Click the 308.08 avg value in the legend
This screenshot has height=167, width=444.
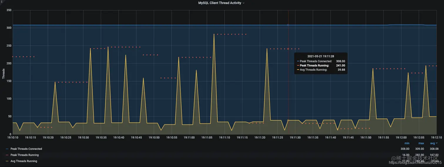pyautogui.click(x=434, y=149)
